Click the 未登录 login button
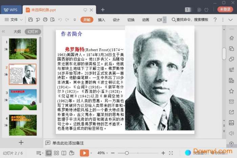This screenshot has height=158, width=237. click(x=225, y=9)
